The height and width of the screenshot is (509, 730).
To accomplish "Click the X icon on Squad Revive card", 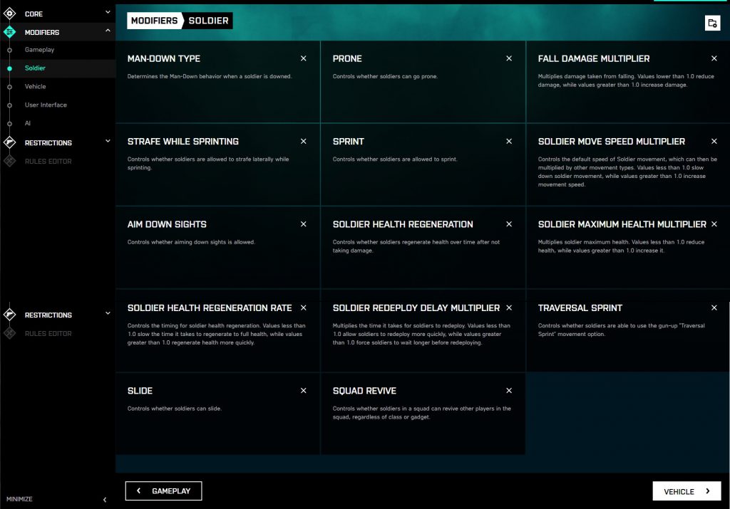I will pos(509,391).
